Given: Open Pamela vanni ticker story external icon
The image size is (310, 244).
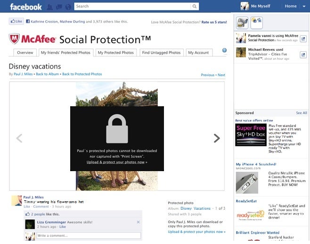Looking at the screenshot, I should tap(303, 39).
